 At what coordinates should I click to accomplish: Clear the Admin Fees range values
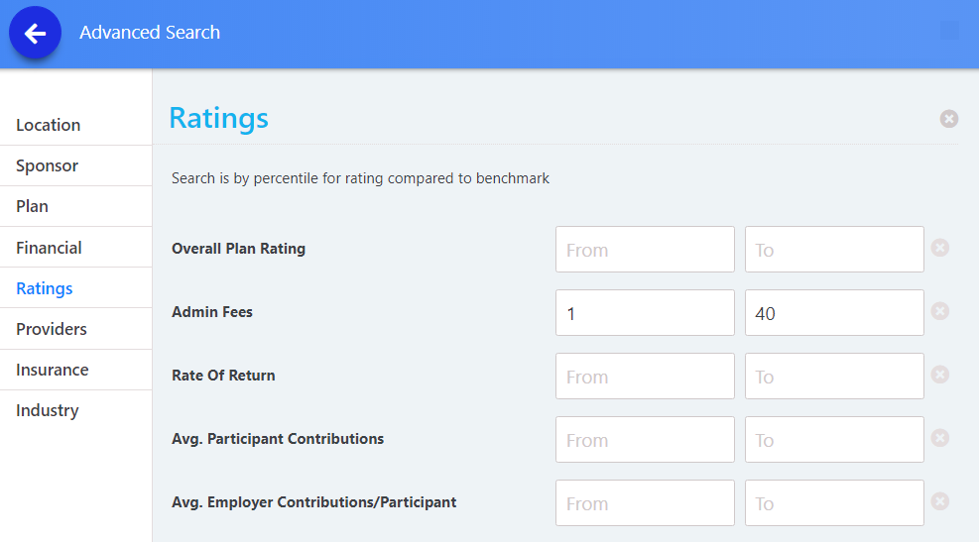click(x=940, y=311)
